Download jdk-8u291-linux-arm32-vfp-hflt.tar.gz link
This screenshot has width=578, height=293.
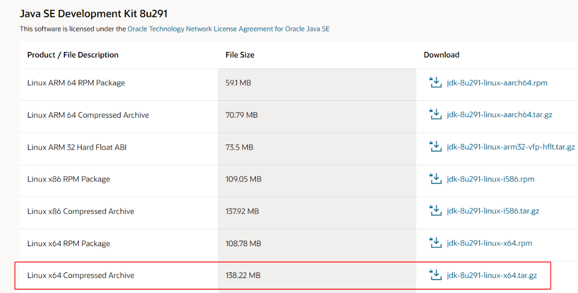pyautogui.click(x=511, y=148)
